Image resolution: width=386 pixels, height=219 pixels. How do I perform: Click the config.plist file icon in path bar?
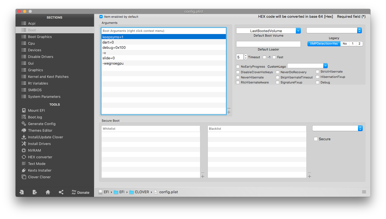tap(156, 192)
